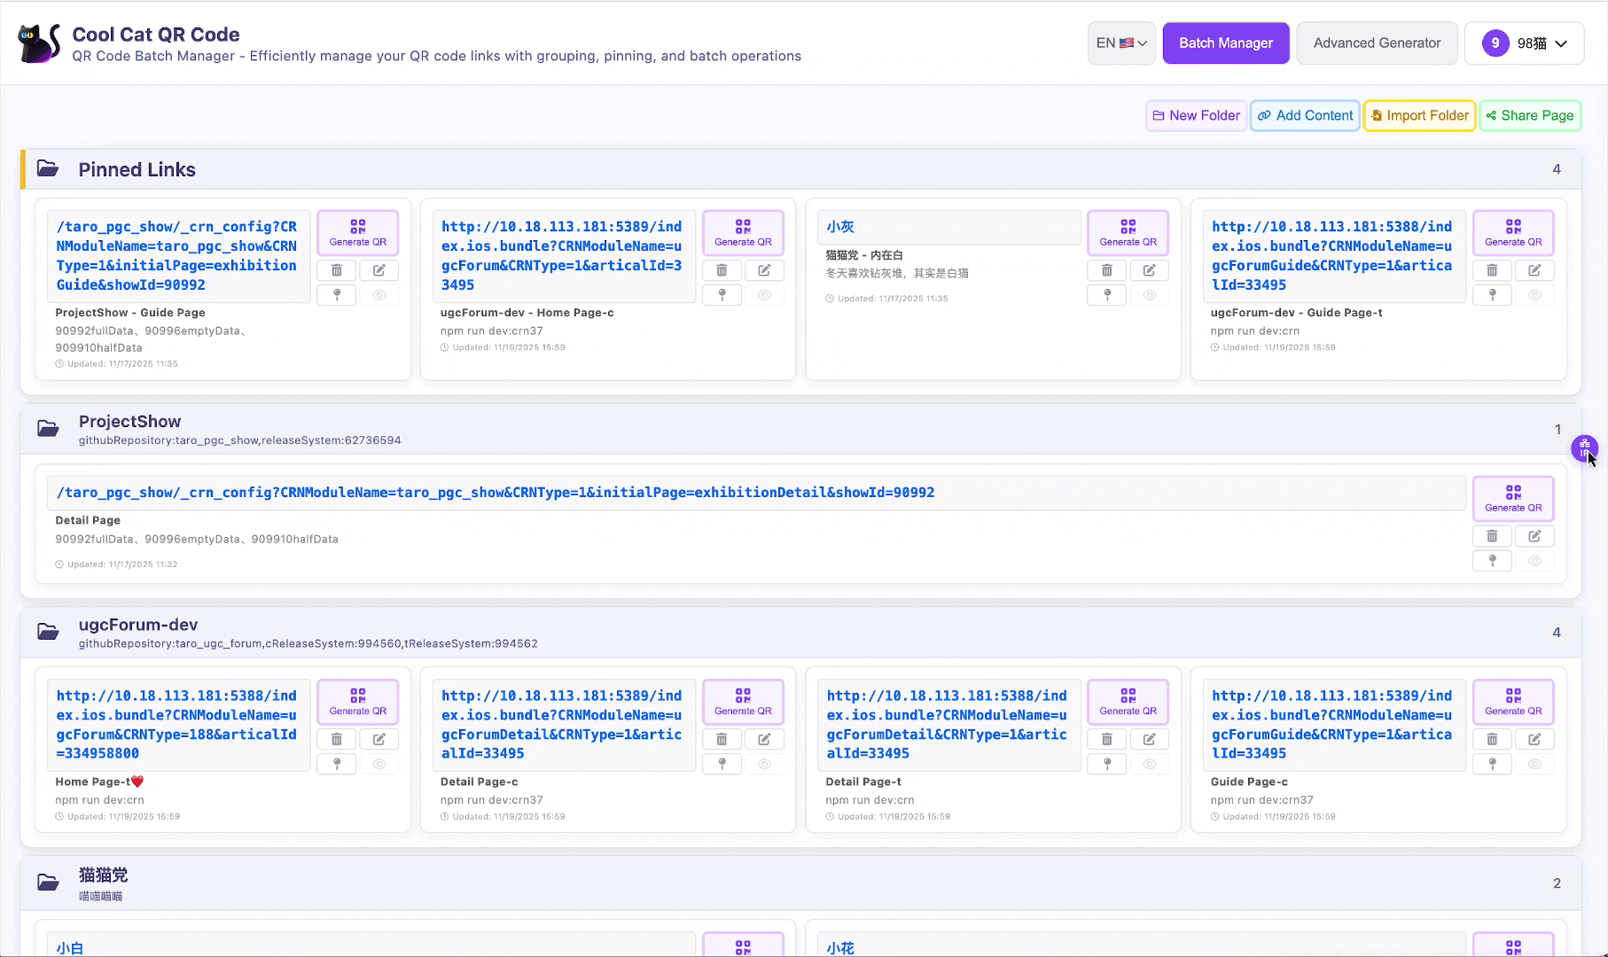This screenshot has height=957, width=1608.
Task: Click the purple floating bug icon at right edge
Action: click(x=1583, y=447)
